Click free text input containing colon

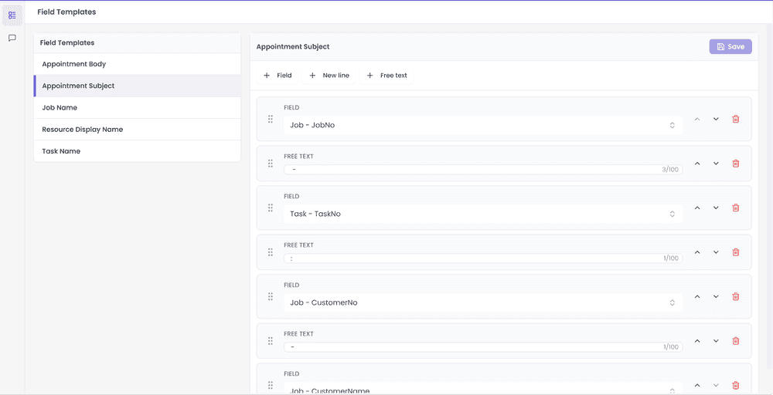pos(483,258)
